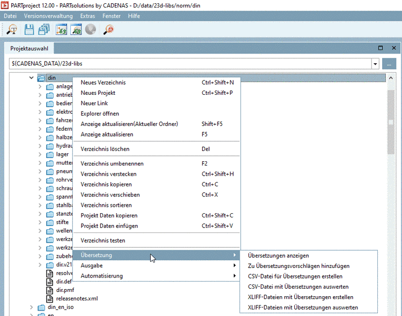Select the lager folder icon

50,155
